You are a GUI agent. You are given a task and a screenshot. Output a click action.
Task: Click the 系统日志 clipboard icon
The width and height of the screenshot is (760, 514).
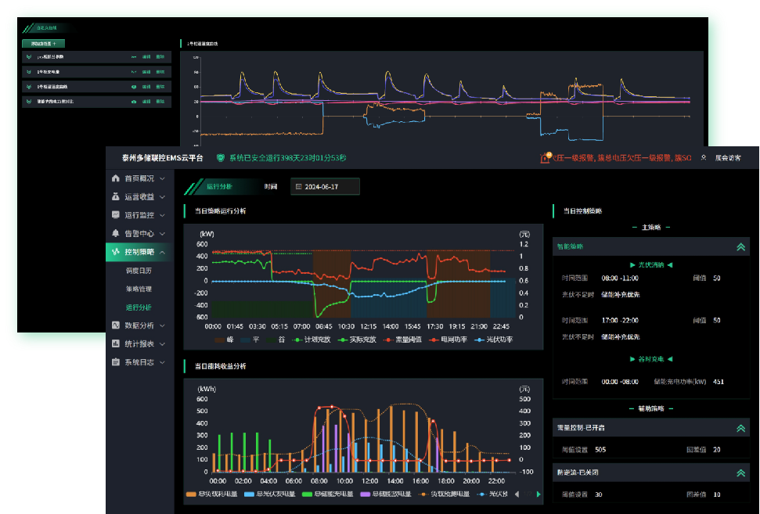point(116,362)
